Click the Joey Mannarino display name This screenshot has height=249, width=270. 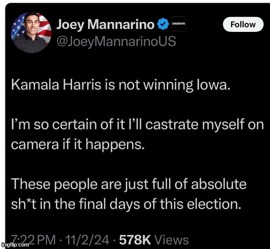pyautogui.click(x=105, y=24)
